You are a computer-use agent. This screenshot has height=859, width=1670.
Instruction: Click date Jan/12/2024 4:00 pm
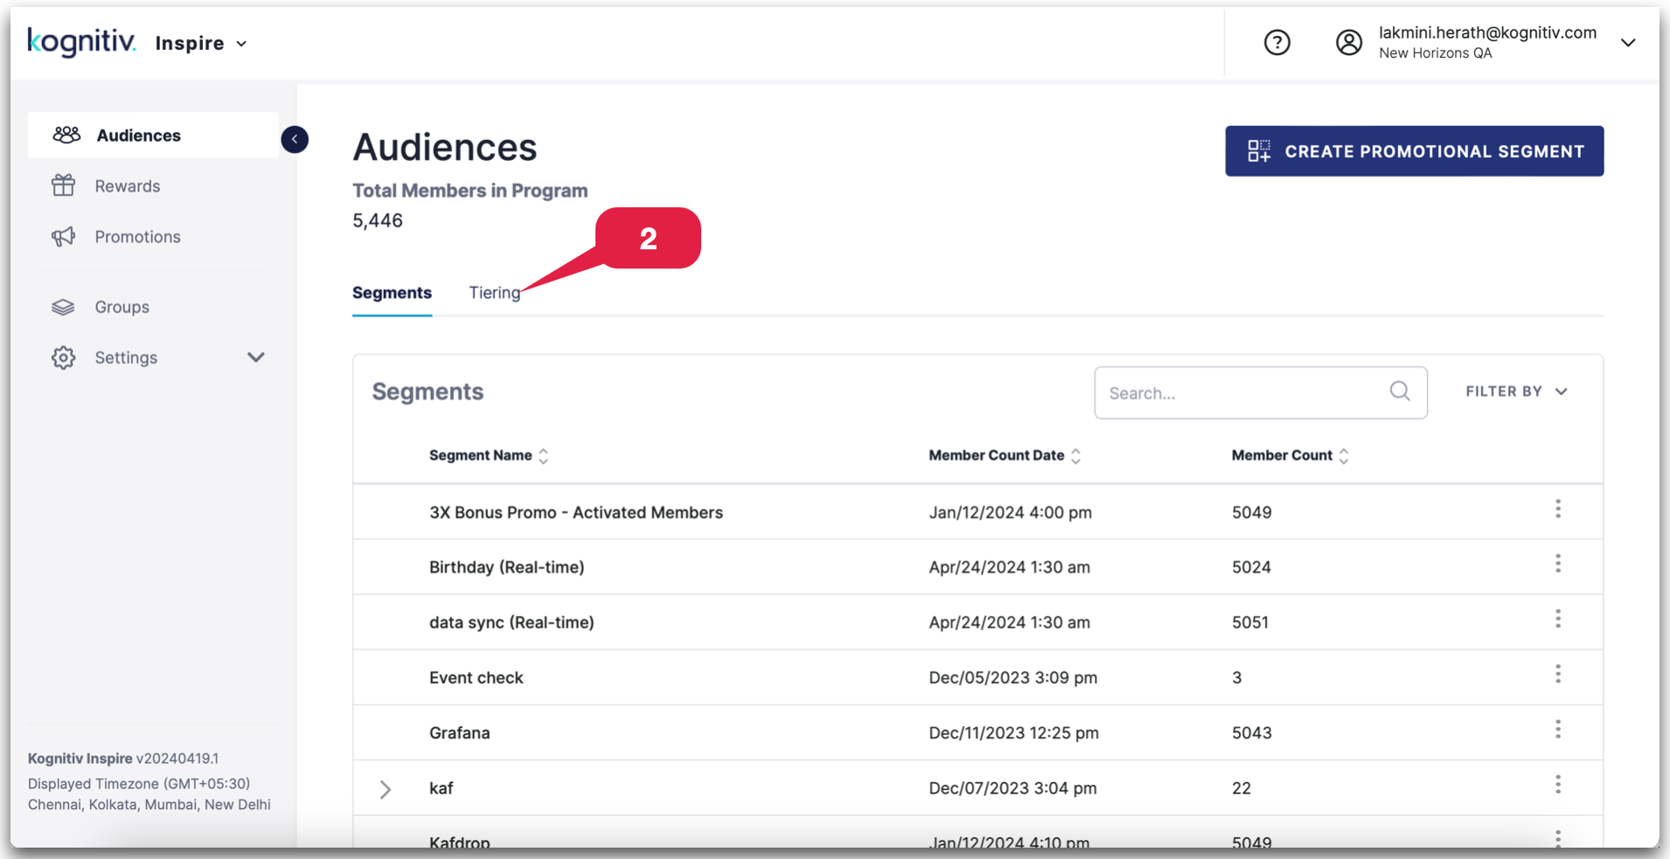pyautogui.click(x=1010, y=513)
